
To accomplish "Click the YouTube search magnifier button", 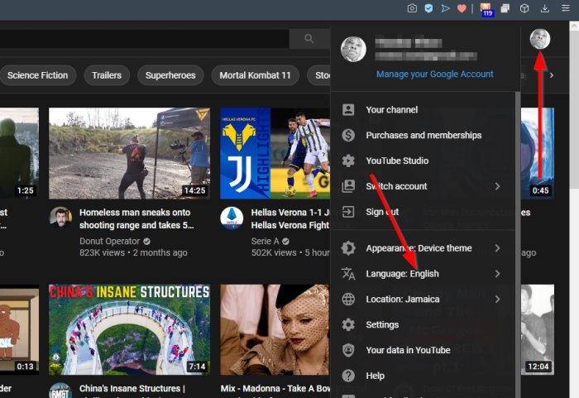I will click(x=309, y=39).
